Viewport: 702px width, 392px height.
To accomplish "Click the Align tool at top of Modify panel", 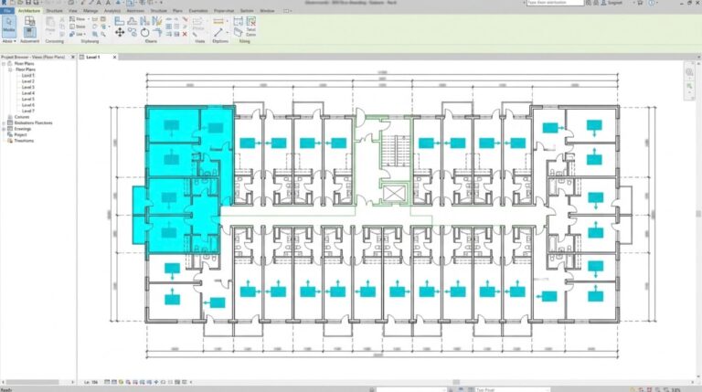I will click(120, 21).
